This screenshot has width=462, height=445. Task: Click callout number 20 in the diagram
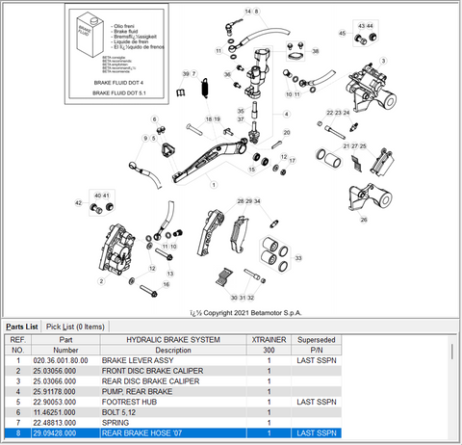point(287,133)
